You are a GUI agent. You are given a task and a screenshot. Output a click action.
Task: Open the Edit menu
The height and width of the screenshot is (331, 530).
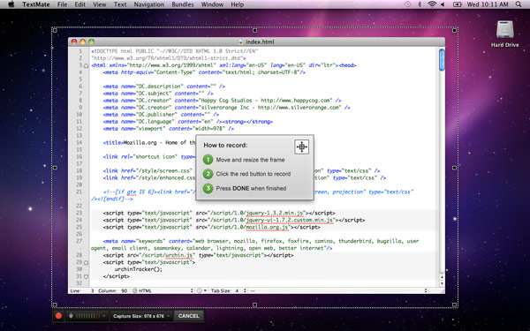(x=80, y=4)
